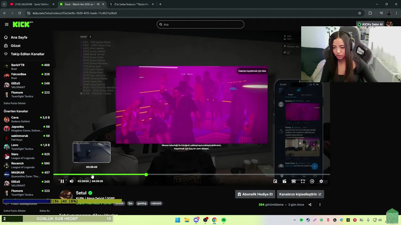Go to Ana Sayfa
This screenshot has width=401, height=225.
(19, 37)
